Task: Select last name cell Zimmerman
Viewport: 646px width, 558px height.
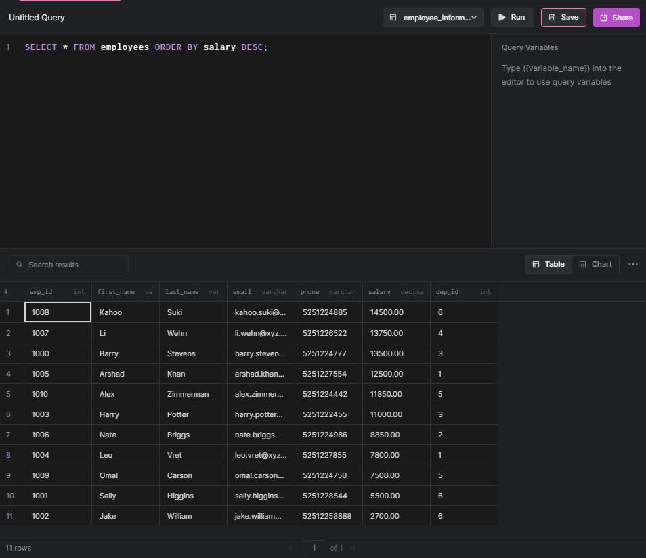Action: (193, 393)
